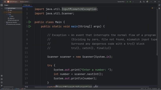Click the read-only lock icon in status bar

[x=159, y=89]
